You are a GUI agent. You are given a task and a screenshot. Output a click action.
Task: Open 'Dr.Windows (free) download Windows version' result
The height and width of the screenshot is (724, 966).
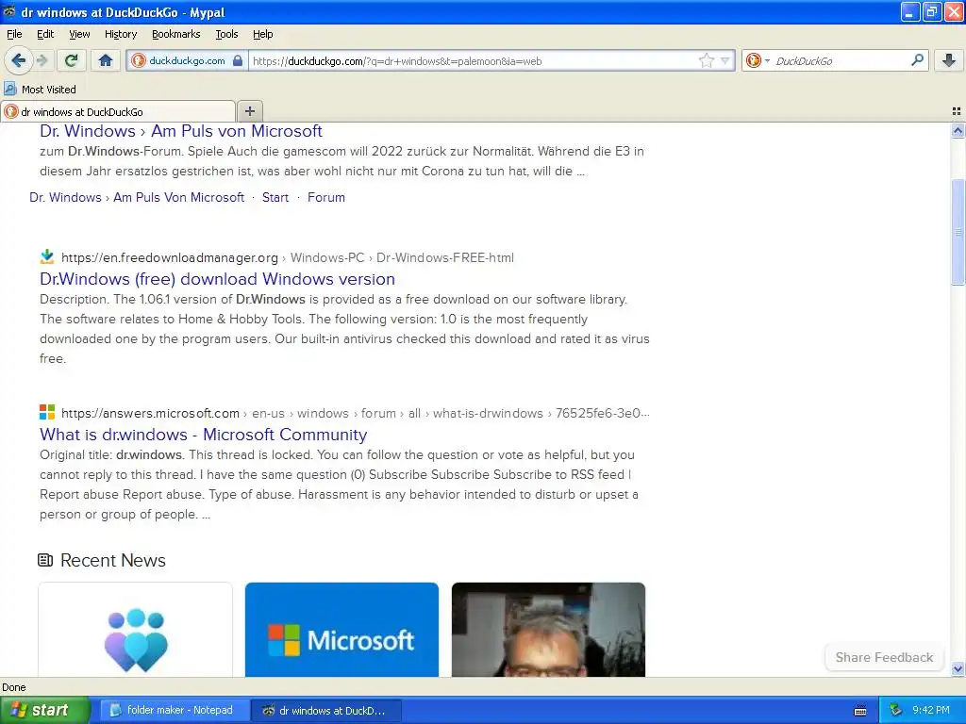218,279
